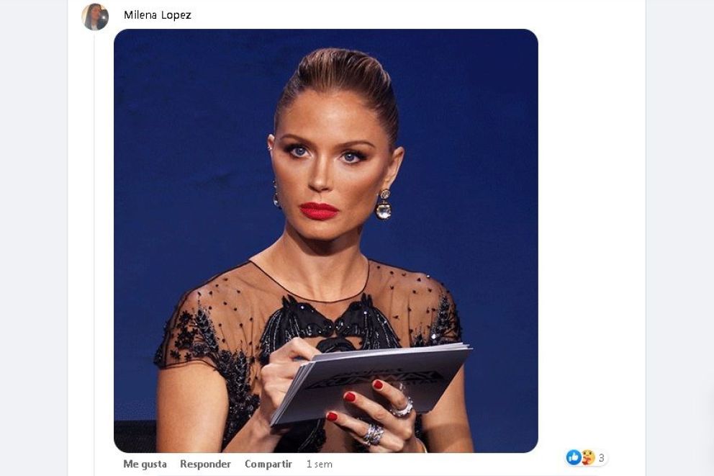The width and height of the screenshot is (714, 476).
Task: Reply using the Responder link
Action: click(205, 464)
